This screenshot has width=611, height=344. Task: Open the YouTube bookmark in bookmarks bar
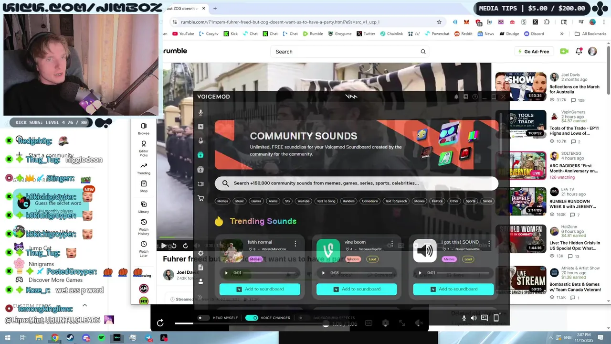coord(183,34)
